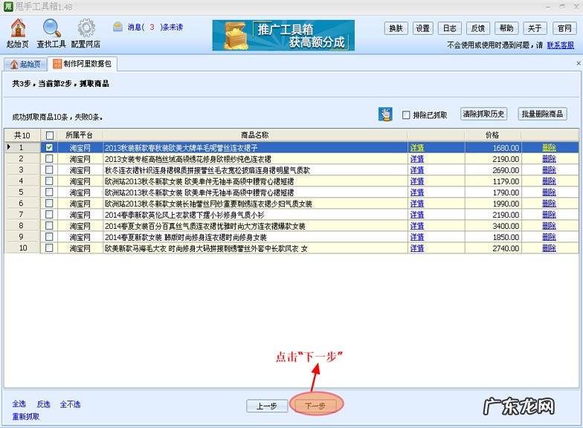Viewport: 583px width, 428px height.
Task: Follow the 联系客服 link
Action: 561,45
